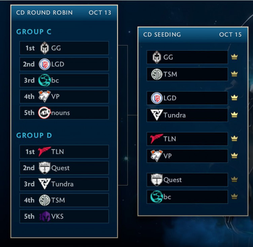
Task: Click the Tundra logo in CD Seeding
Action: (157, 115)
